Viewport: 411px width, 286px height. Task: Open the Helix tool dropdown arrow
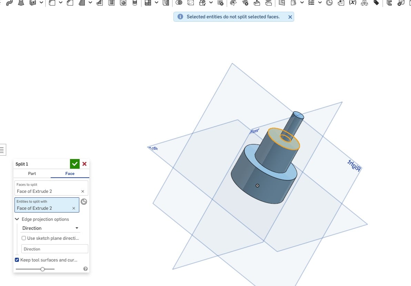320,3
